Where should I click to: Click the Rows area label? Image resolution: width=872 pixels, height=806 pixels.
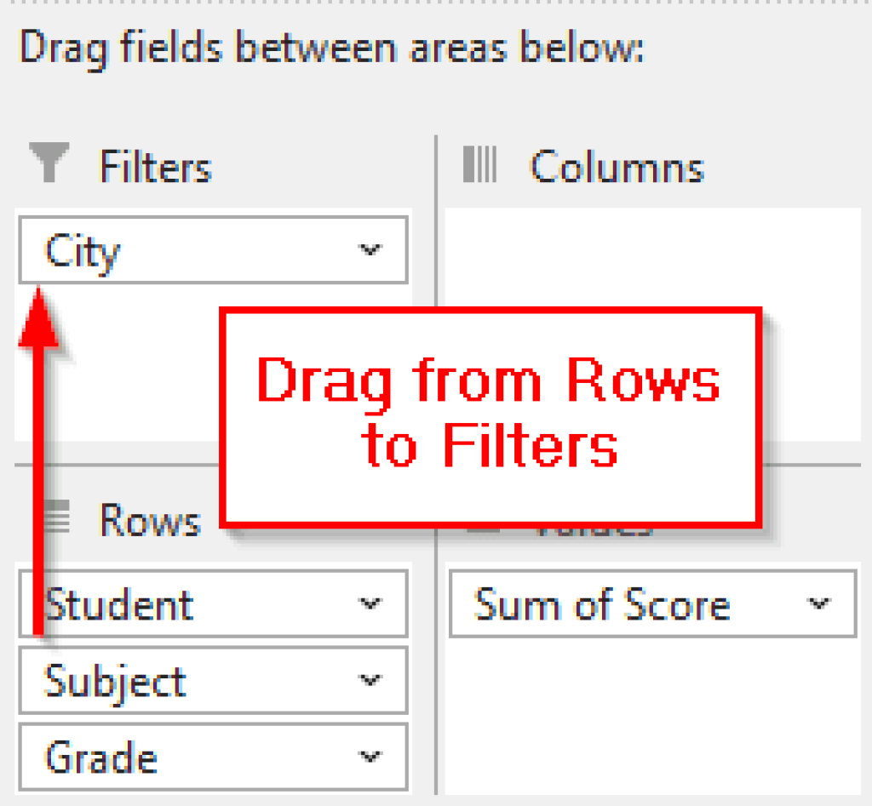pos(150,521)
